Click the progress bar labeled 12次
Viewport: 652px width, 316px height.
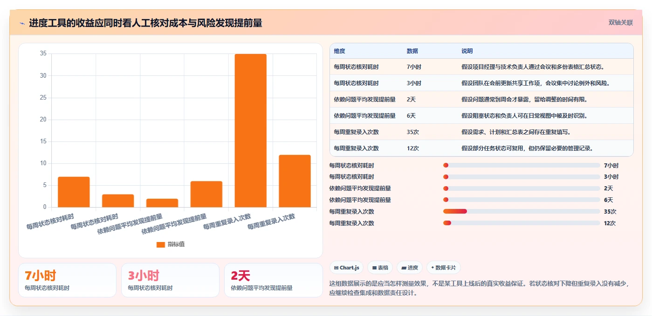522,223
